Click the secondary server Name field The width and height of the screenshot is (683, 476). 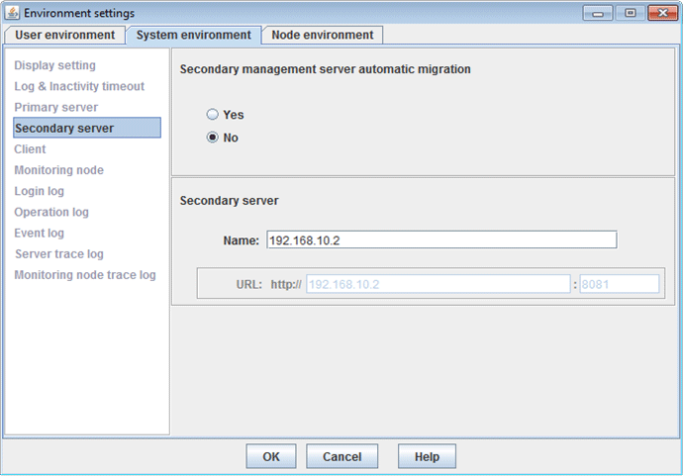pos(441,239)
